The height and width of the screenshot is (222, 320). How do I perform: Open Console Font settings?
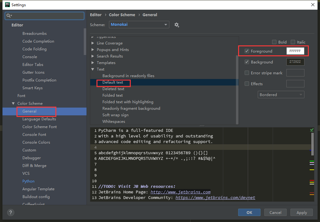pos(34,134)
